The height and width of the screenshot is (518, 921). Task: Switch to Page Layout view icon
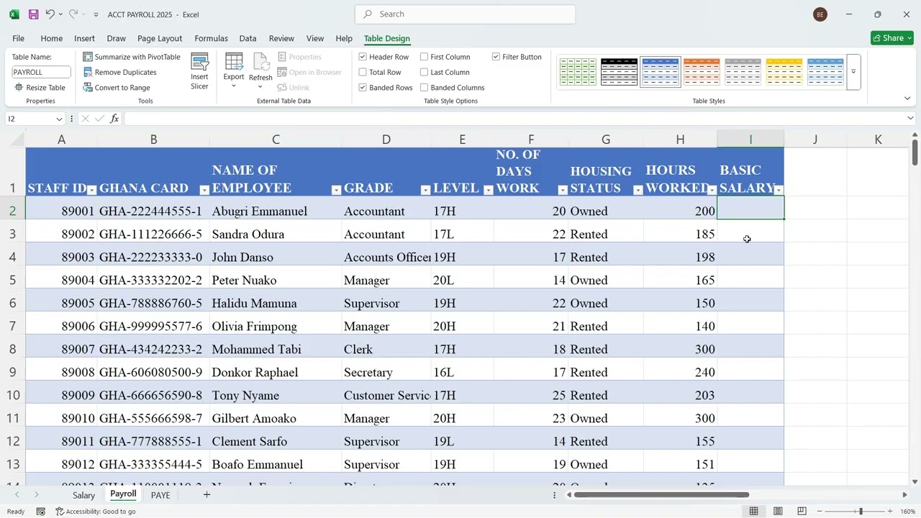point(778,512)
